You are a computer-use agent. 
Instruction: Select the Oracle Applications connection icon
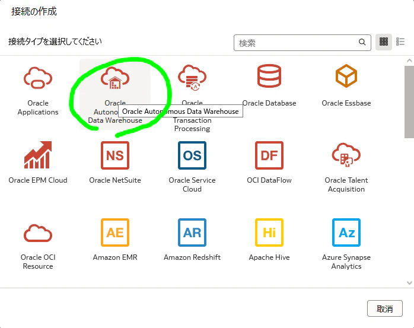(x=38, y=78)
